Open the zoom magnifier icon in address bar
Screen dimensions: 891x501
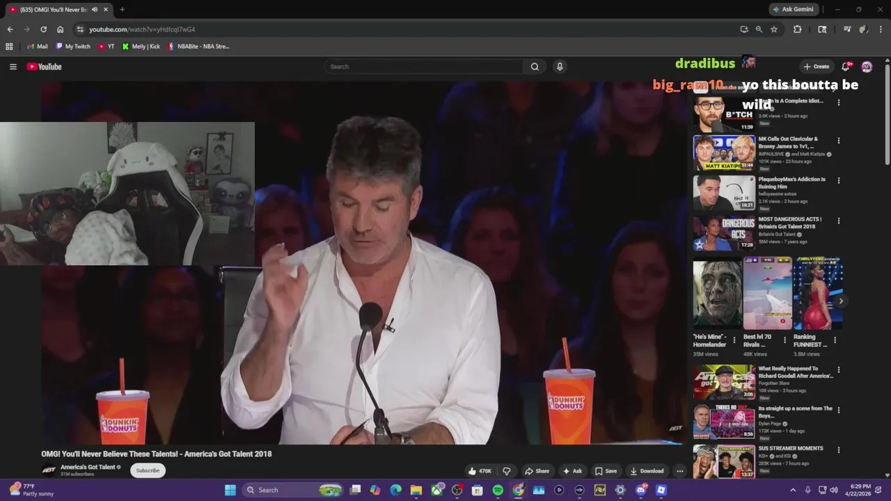tap(759, 29)
